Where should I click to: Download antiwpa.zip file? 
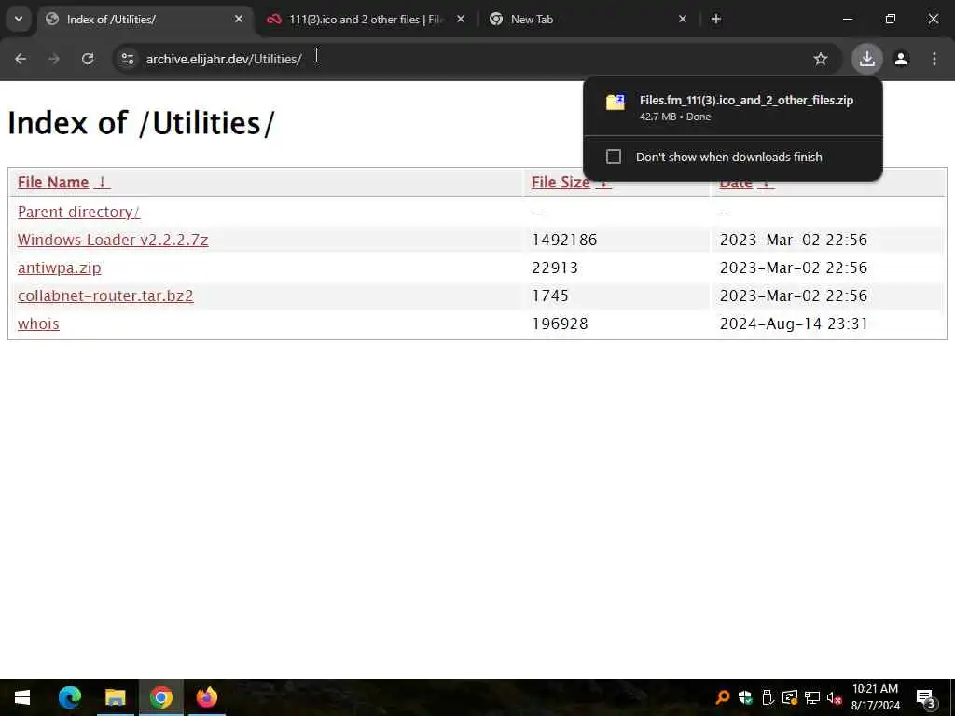(x=59, y=268)
